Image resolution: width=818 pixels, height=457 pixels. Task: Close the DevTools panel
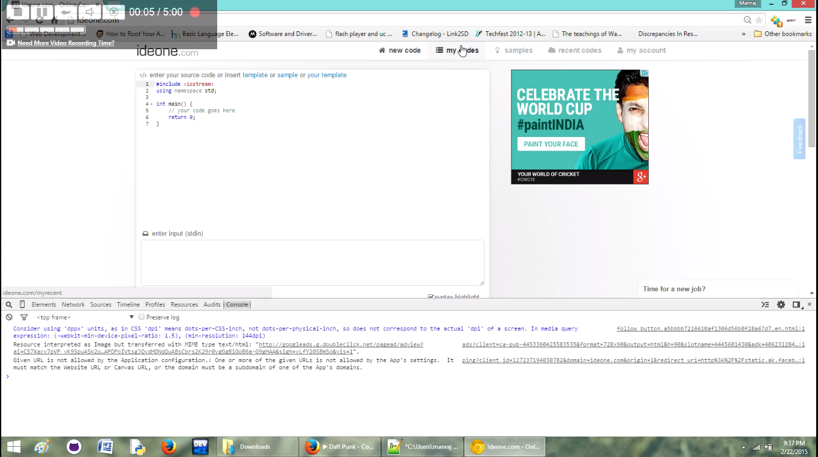pyautogui.click(x=810, y=305)
